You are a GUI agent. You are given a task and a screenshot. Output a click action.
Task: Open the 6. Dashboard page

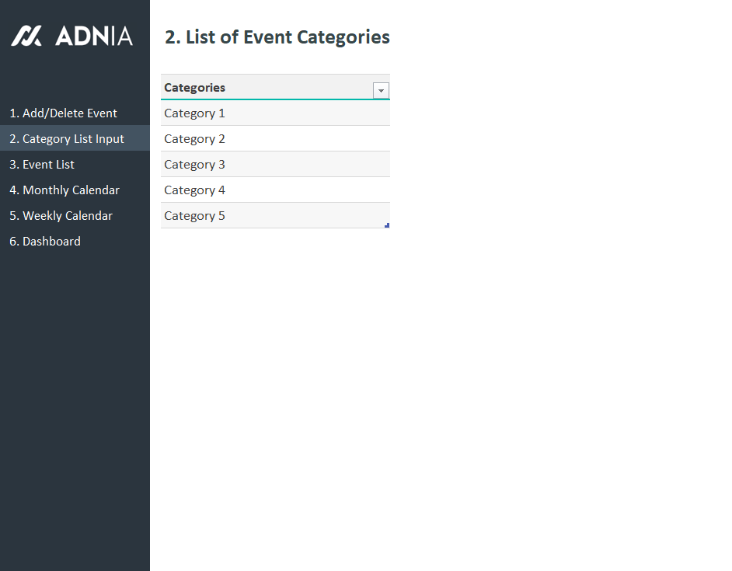[x=45, y=242]
